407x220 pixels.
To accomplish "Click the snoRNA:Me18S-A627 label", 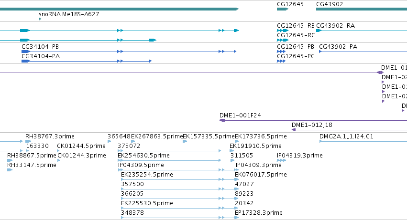I will point(69,14).
